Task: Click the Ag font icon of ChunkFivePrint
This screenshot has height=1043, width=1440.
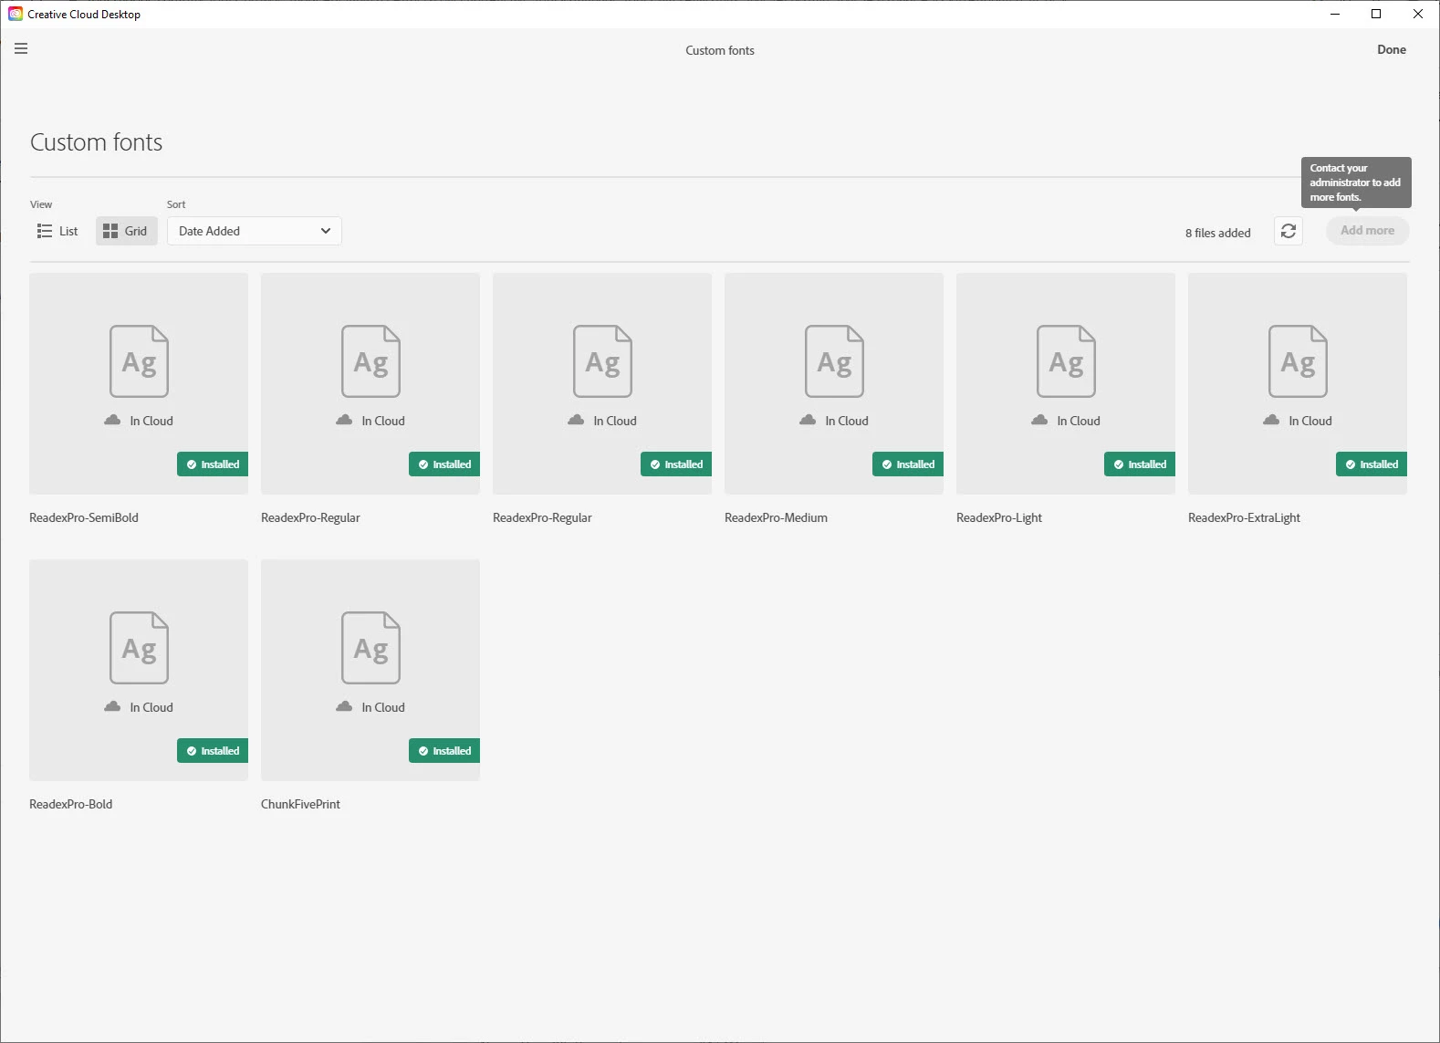Action: [x=370, y=648]
